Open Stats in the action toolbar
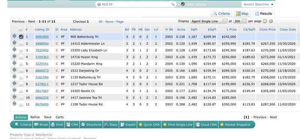This screenshot has width=300, height=139. (111, 125)
